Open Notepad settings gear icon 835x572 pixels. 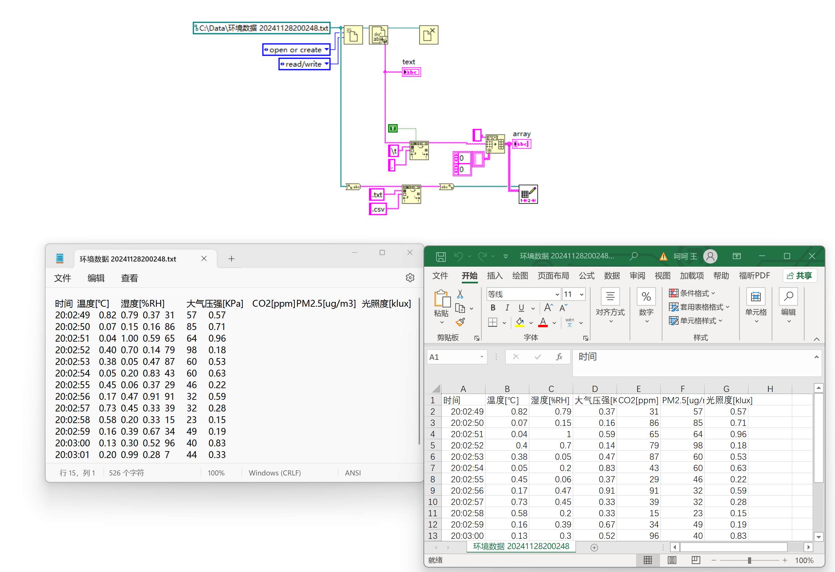point(410,278)
